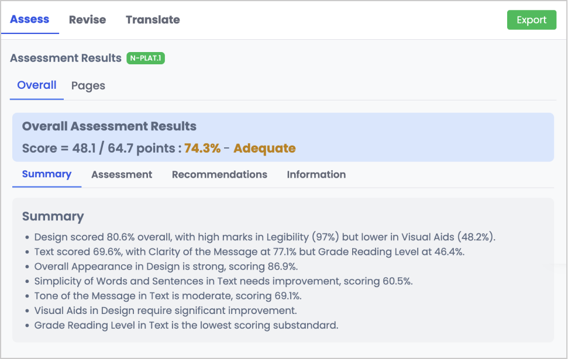Image resolution: width=568 pixels, height=359 pixels.
Task: Open the Translate tab
Action: coord(153,19)
